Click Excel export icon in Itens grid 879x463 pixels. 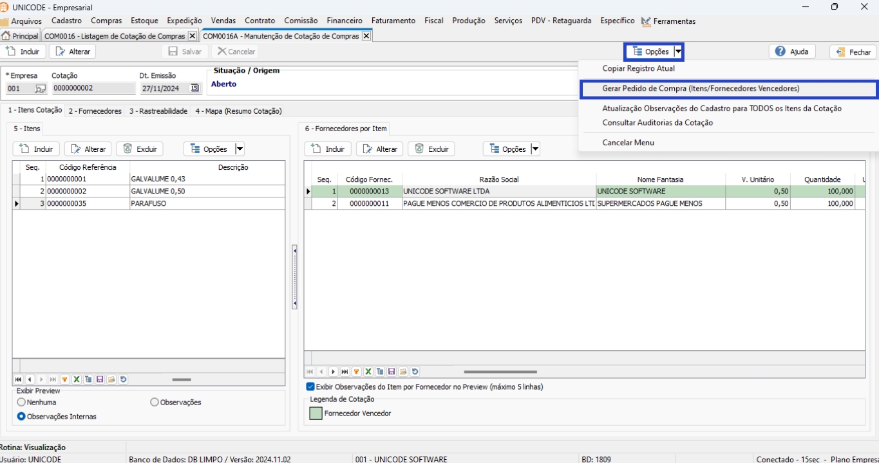click(x=77, y=380)
